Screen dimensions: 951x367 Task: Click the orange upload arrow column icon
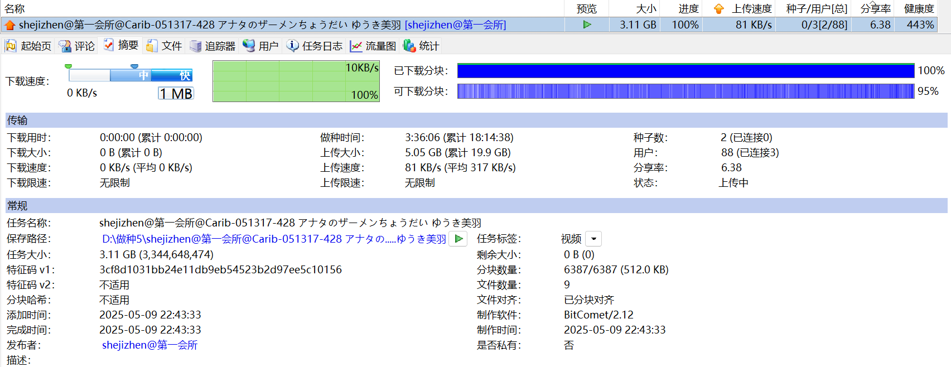tap(718, 9)
